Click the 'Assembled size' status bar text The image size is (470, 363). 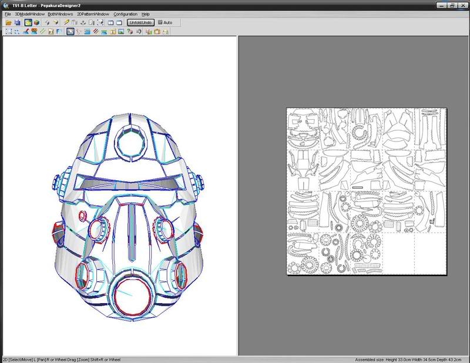coord(408,359)
